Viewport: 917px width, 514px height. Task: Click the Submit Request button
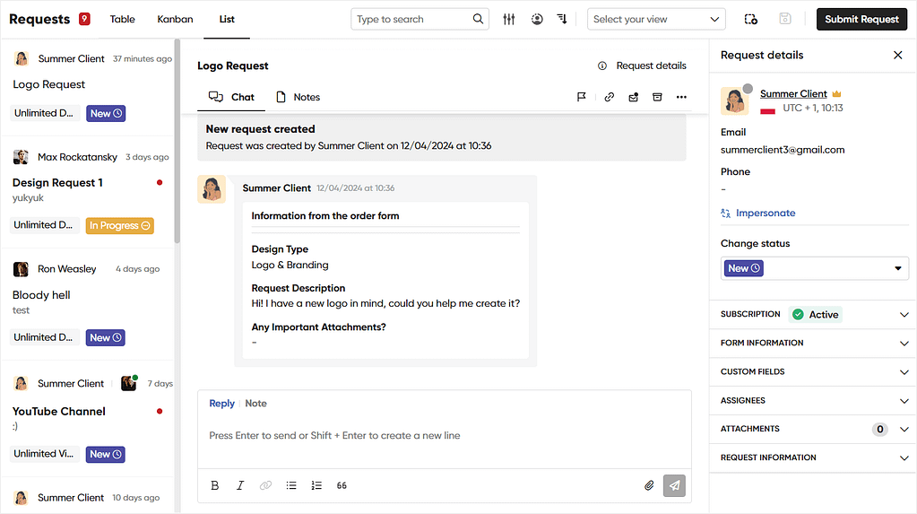[x=861, y=19]
